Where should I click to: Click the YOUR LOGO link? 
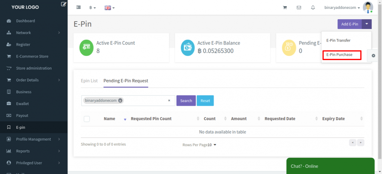(25, 7)
